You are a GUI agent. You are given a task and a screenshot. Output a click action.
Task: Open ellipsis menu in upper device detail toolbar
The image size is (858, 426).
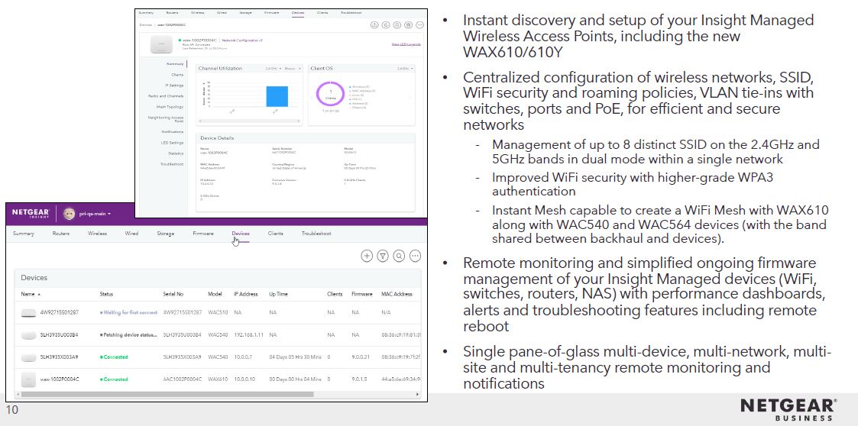(419, 24)
